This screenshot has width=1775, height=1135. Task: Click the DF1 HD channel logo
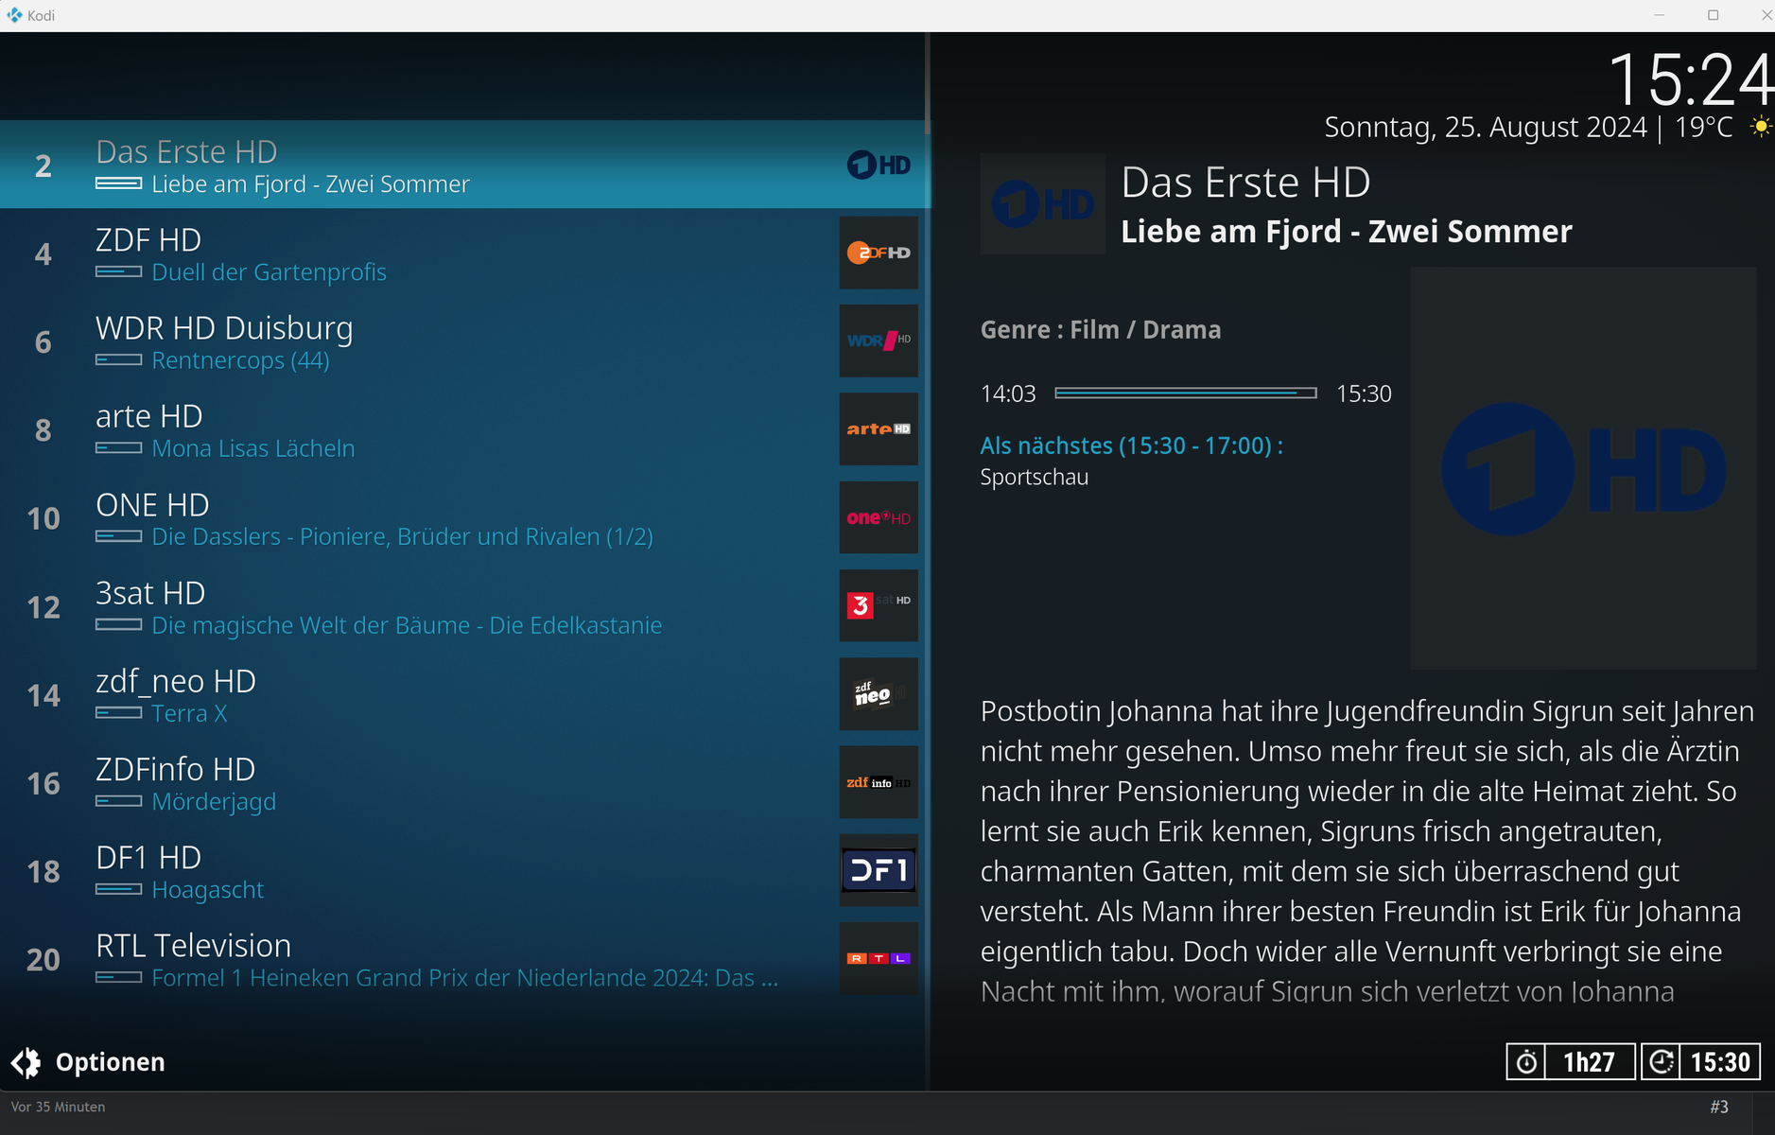coord(879,870)
